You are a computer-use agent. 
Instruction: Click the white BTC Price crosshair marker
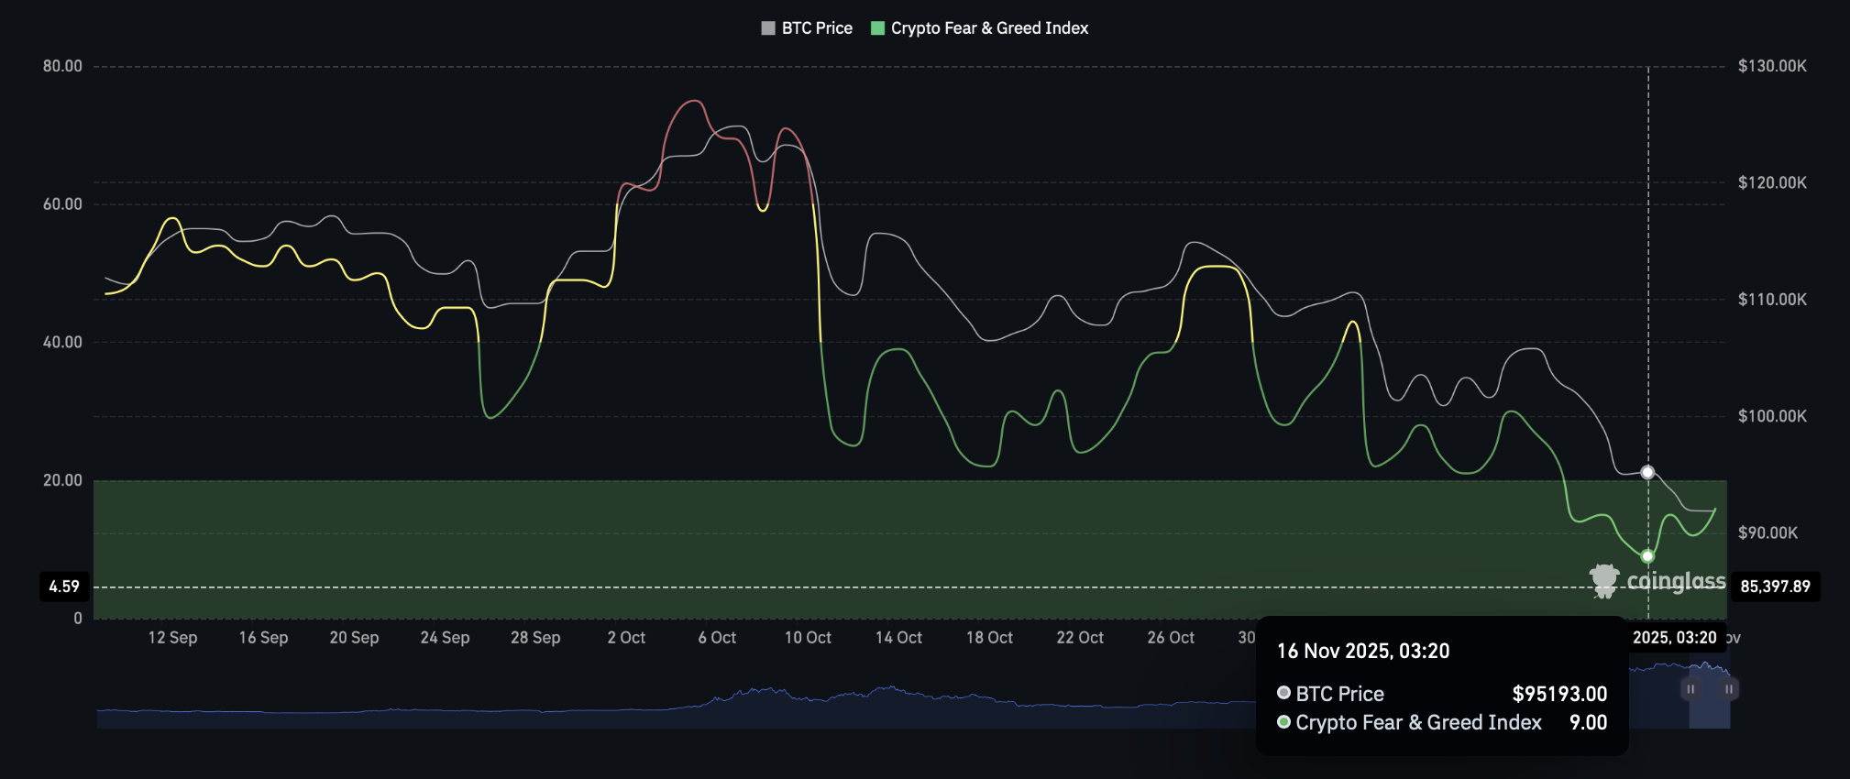click(x=1647, y=472)
